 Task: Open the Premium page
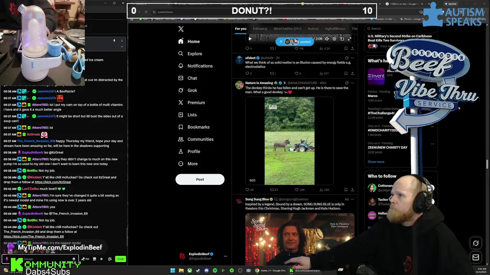click(191, 103)
